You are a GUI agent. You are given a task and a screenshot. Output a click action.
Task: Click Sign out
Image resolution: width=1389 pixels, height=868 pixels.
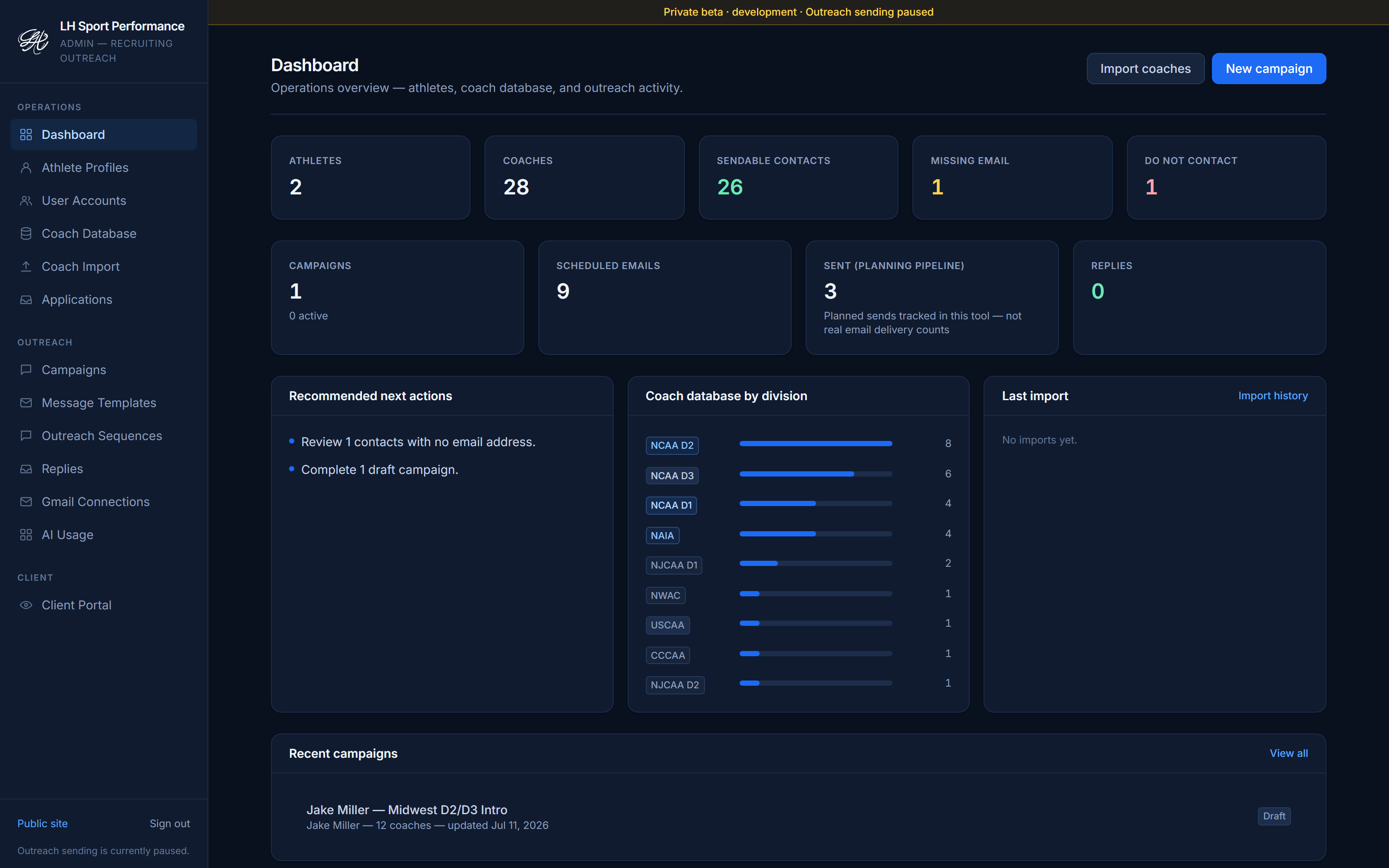point(170,823)
